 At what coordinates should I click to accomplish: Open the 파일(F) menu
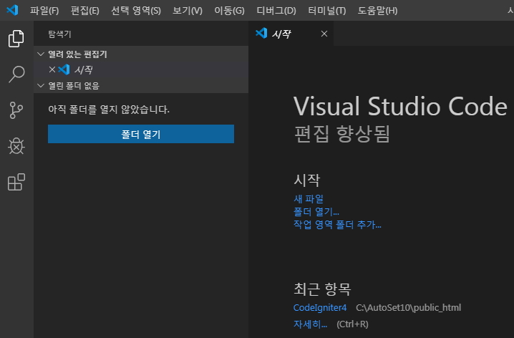coord(44,11)
